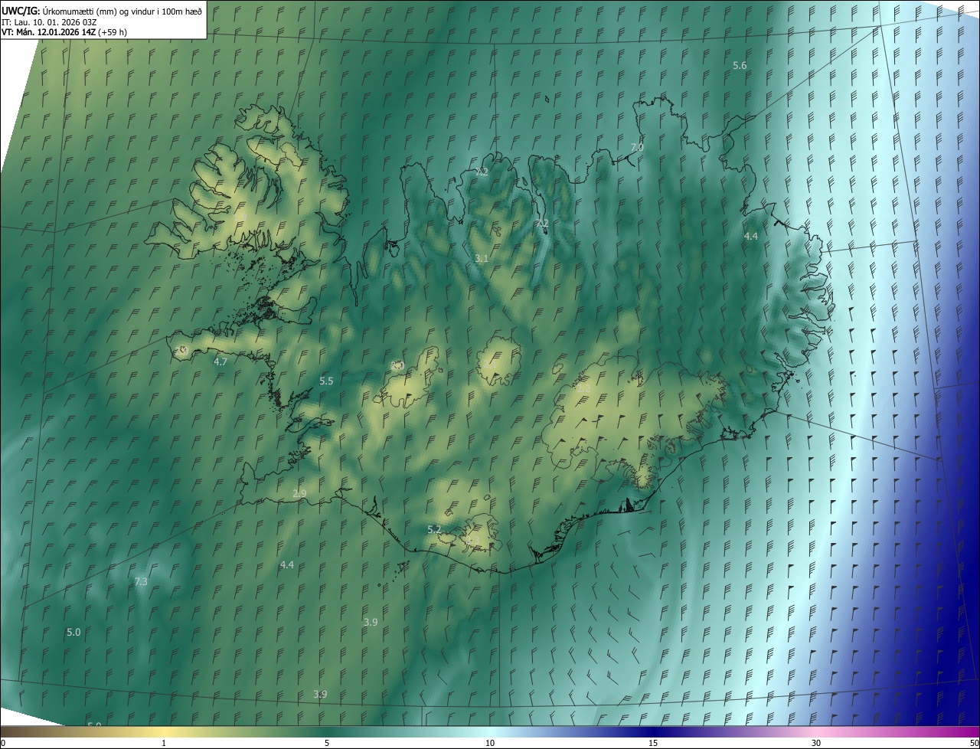Click the magenta end of the precipitation colorbar

(971, 731)
